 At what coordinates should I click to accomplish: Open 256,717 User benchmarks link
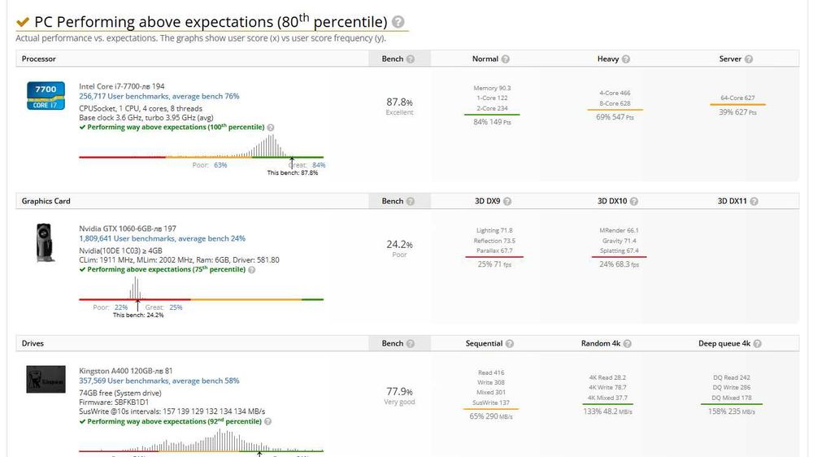coord(159,97)
